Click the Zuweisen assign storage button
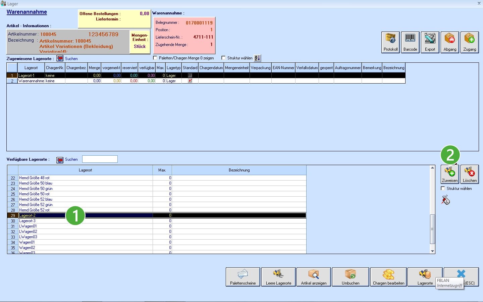This screenshot has height=302, width=483. click(x=450, y=174)
